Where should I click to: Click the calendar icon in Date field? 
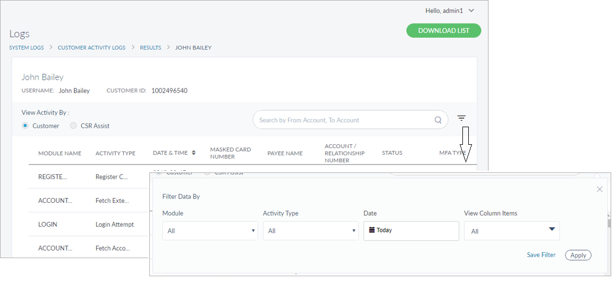coord(372,230)
